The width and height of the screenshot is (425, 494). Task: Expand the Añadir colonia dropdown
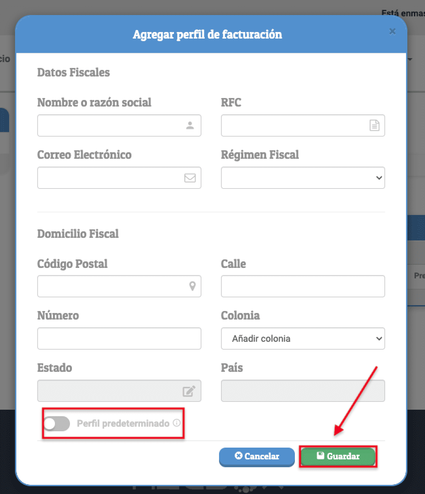tap(303, 338)
